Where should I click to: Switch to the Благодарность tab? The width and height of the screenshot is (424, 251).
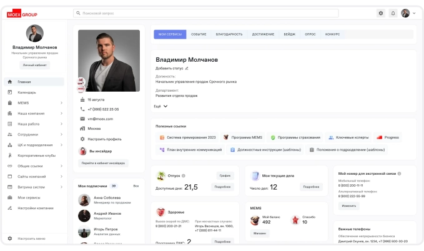tap(229, 34)
